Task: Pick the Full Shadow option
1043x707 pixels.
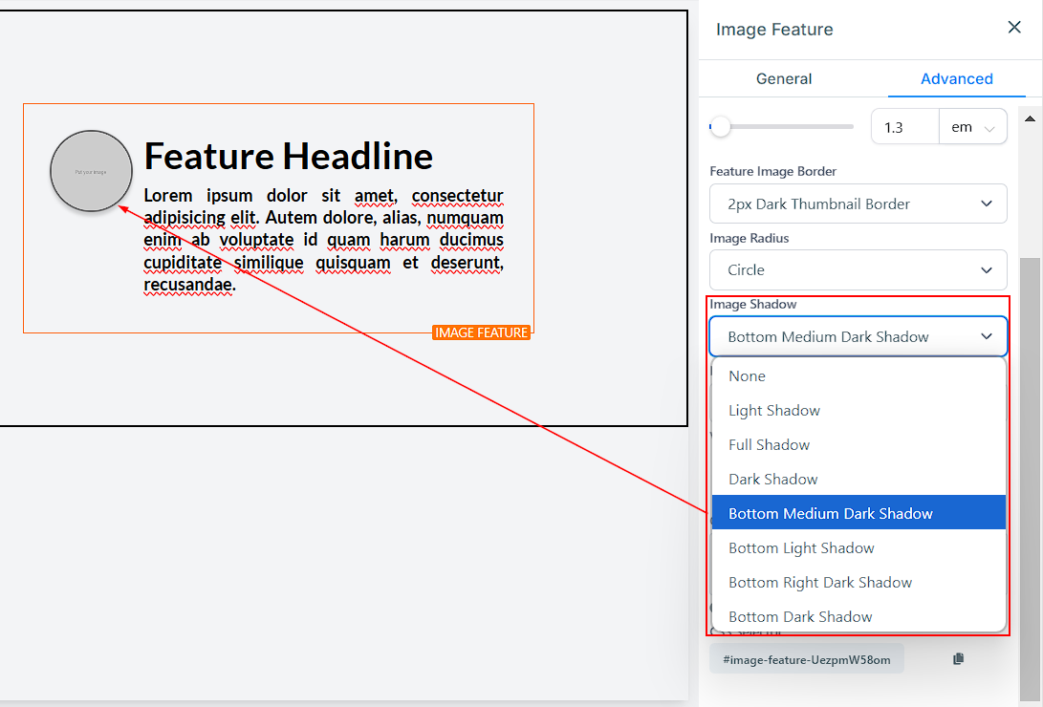Action: click(769, 445)
